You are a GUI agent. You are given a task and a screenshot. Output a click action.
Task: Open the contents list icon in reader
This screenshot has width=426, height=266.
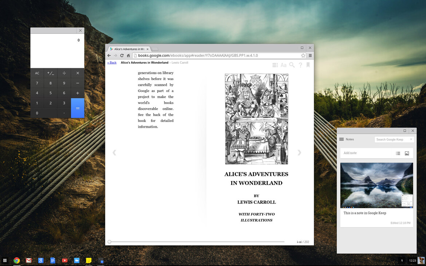pos(275,65)
